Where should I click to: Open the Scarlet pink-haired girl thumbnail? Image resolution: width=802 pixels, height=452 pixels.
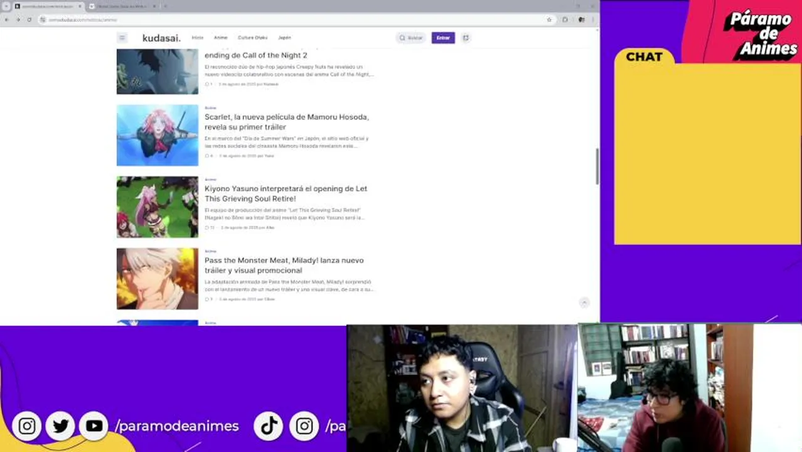pyautogui.click(x=158, y=135)
